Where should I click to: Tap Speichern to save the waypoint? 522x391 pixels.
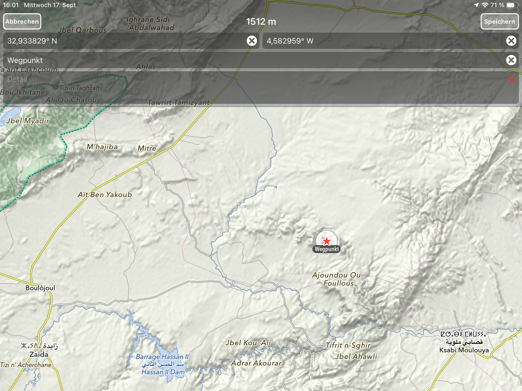click(x=499, y=22)
